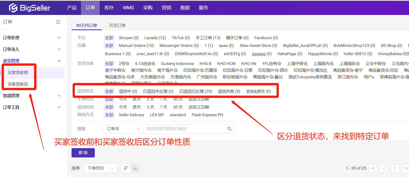Click the 移除 button
Screen dimensions: 409x177
point(83,153)
